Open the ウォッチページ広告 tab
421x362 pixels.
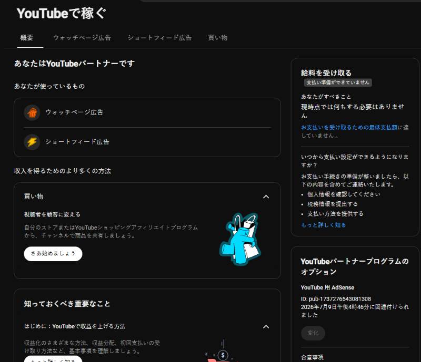tap(82, 38)
